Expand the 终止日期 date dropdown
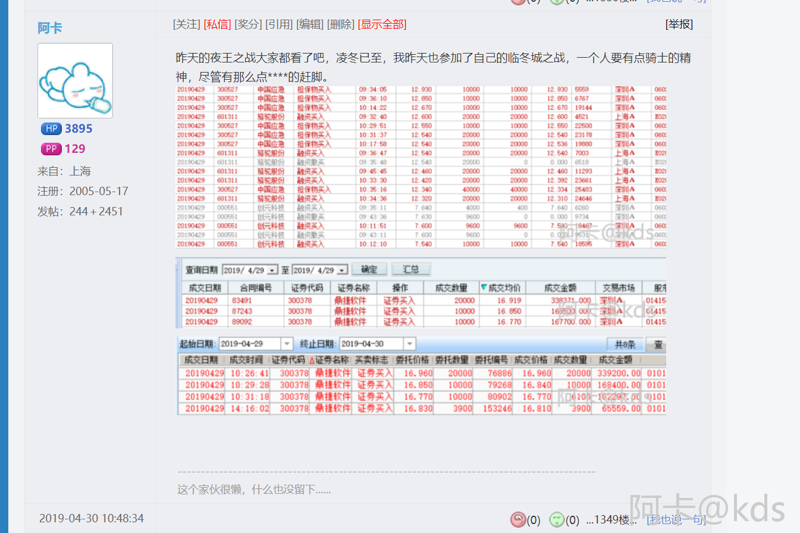The image size is (800, 533). pyautogui.click(x=409, y=344)
